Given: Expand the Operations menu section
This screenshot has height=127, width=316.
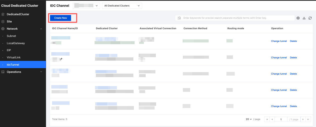Looking at the screenshot, I should click(x=41, y=72).
